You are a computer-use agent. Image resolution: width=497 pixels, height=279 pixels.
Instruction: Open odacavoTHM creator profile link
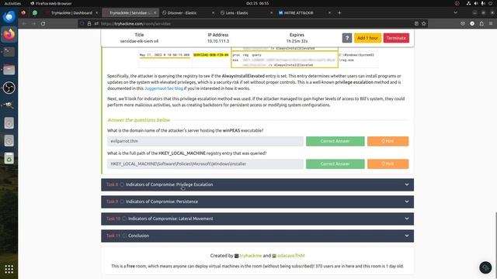(x=290, y=256)
